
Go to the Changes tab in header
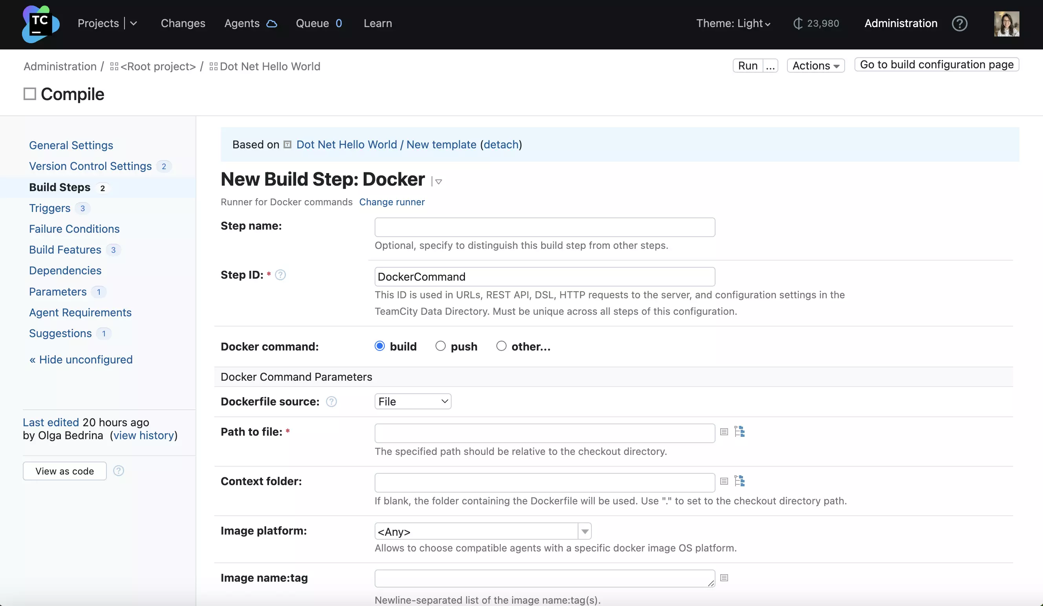pos(183,24)
